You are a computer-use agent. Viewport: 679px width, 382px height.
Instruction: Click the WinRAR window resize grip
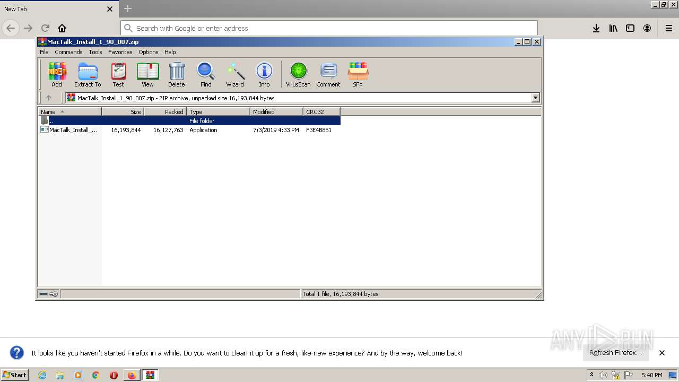[538, 294]
